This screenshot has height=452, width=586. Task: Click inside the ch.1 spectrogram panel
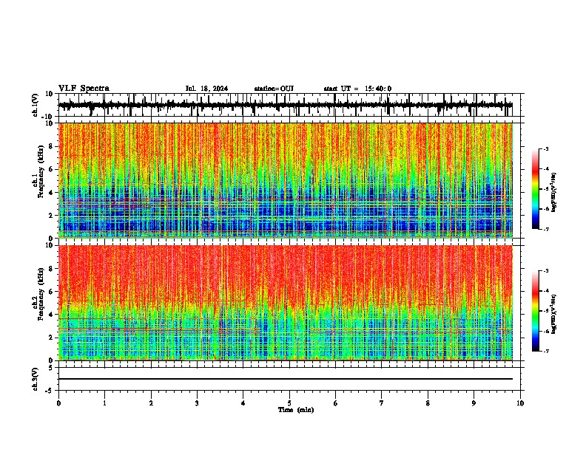[x=286, y=180]
